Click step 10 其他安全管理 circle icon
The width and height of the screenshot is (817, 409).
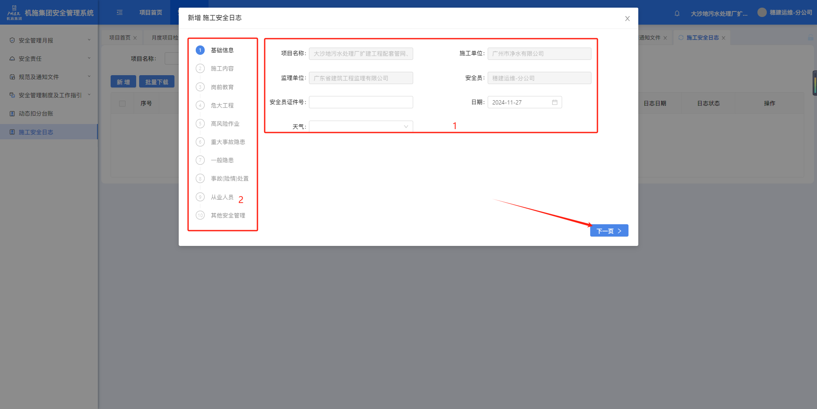(200, 215)
